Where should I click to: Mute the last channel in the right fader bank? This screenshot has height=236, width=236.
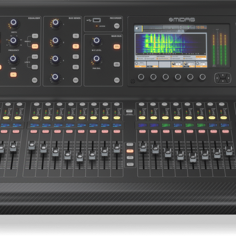pyautogui.click(x=225, y=131)
